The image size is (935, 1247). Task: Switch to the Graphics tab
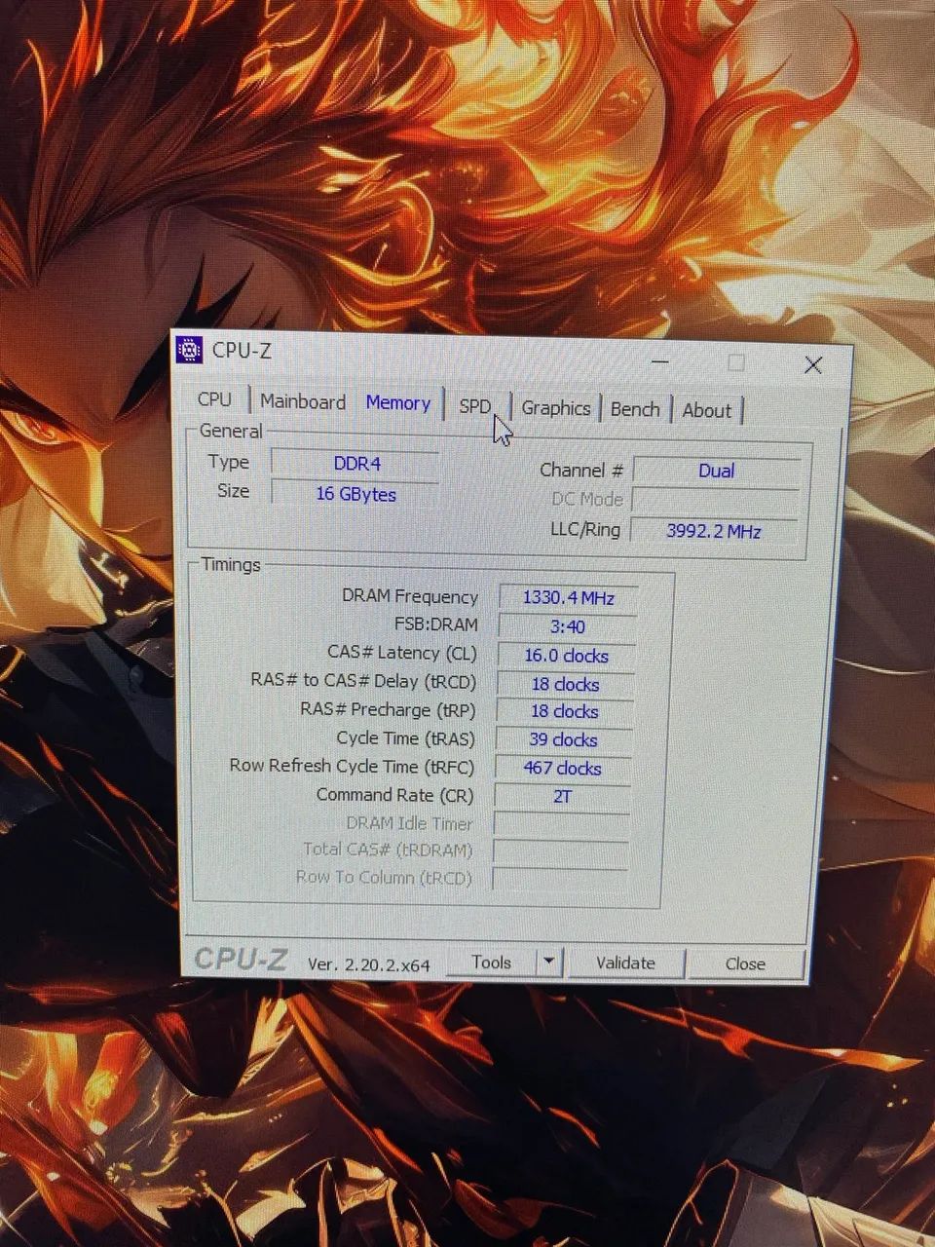pyautogui.click(x=555, y=408)
